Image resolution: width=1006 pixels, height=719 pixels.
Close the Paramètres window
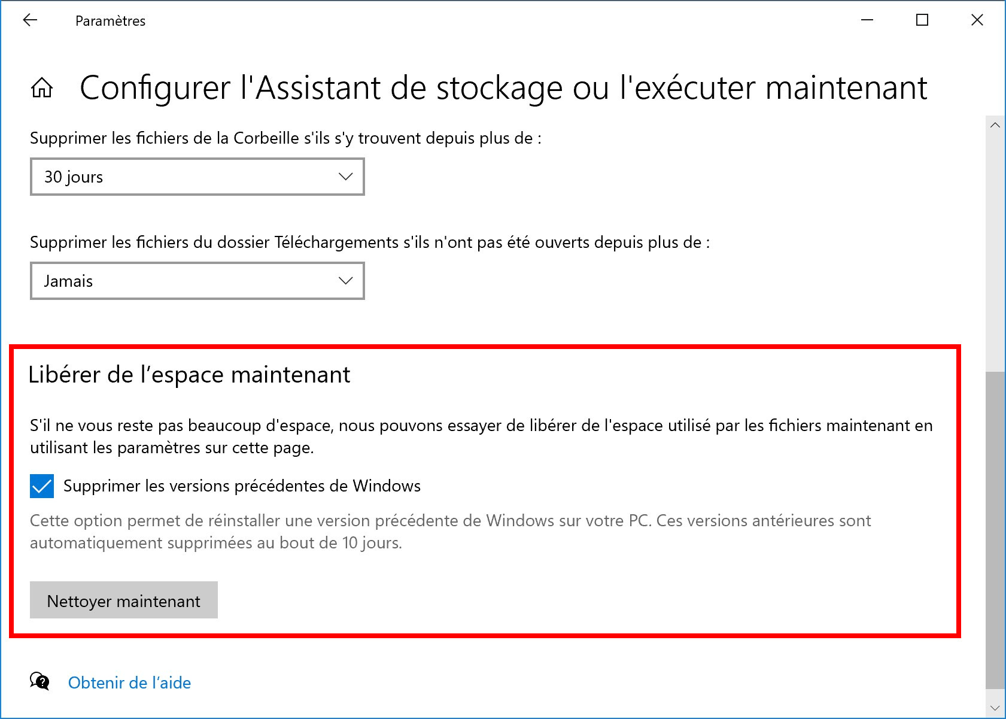point(977,20)
